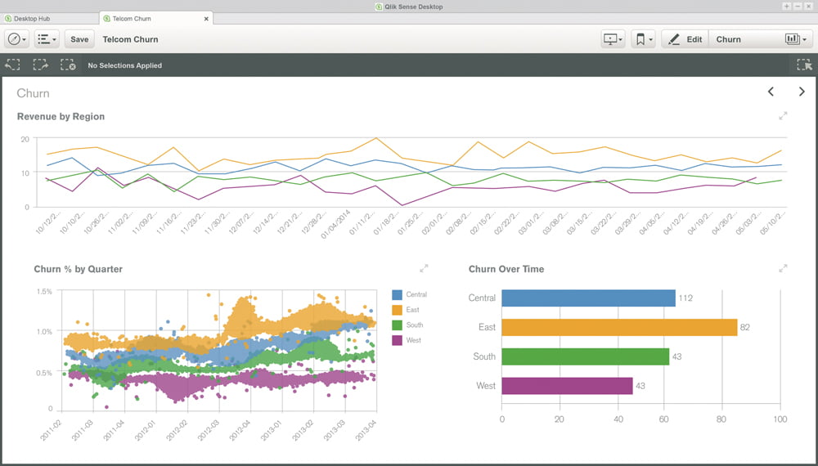Screen dimensions: 818x466
Task: Step forward in selections
Action: tap(40, 65)
